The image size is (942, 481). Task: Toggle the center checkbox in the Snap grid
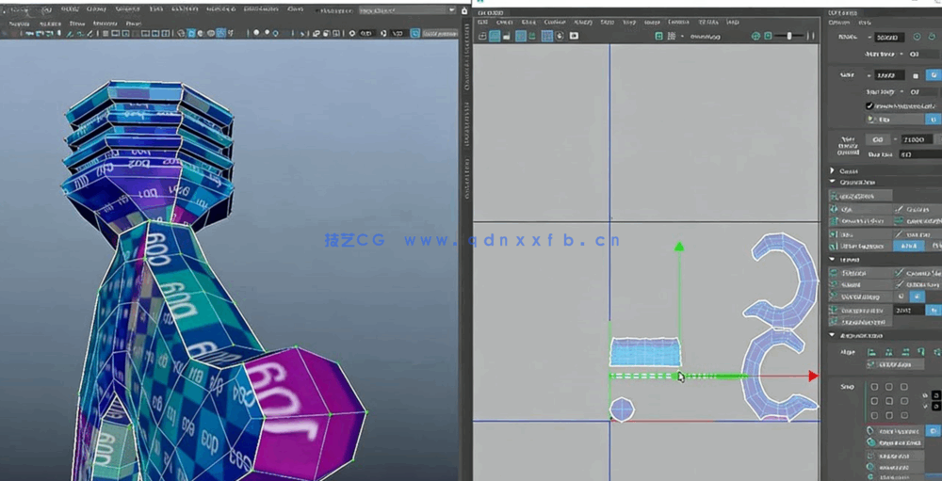[x=889, y=401]
